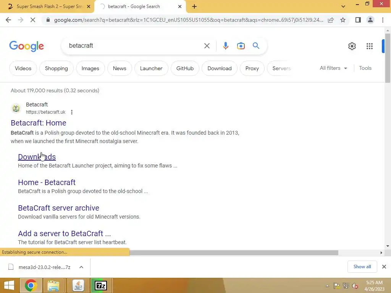Clear the search box text
Image resolution: width=391 pixels, height=293 pixels.
tap(207, 46)
